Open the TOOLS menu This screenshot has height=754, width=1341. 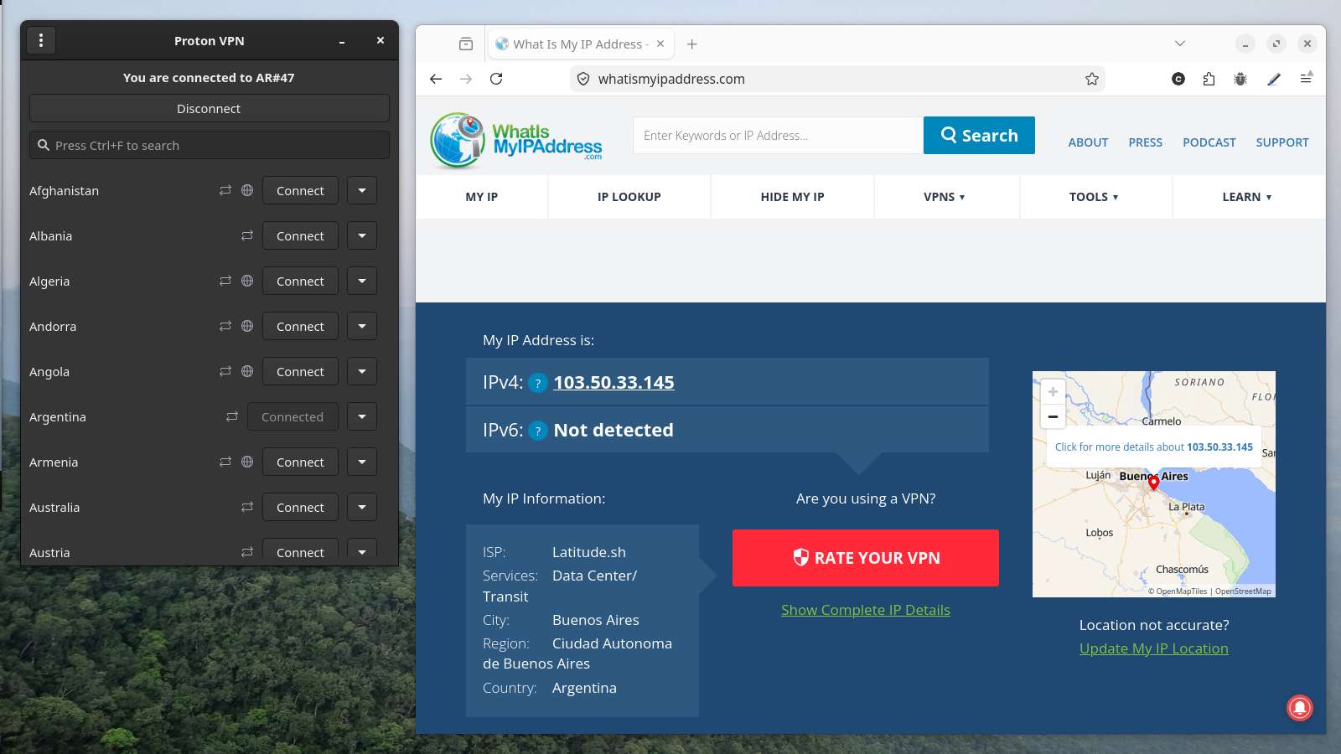1094,197
